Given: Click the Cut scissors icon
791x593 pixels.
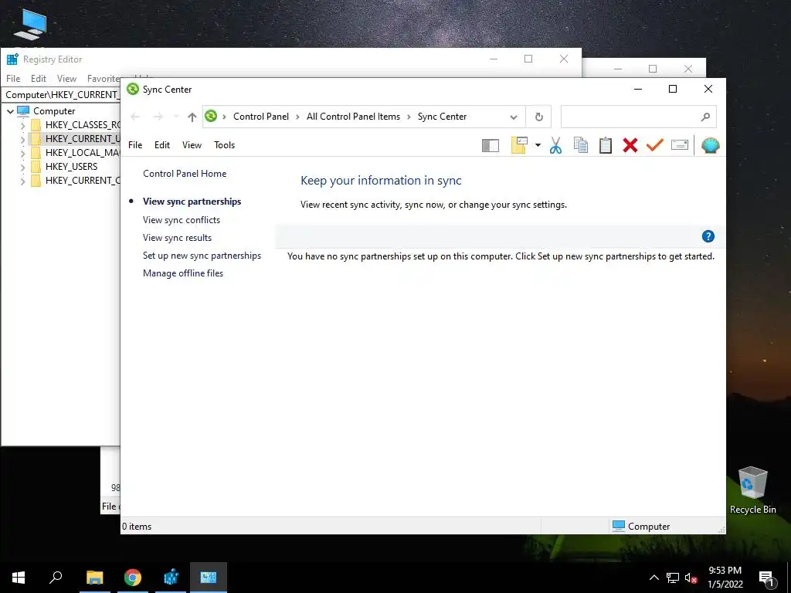Looking at the screenshot, I should tap(555, 145).
